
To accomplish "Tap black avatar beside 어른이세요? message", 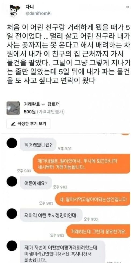I will (12, 181).
